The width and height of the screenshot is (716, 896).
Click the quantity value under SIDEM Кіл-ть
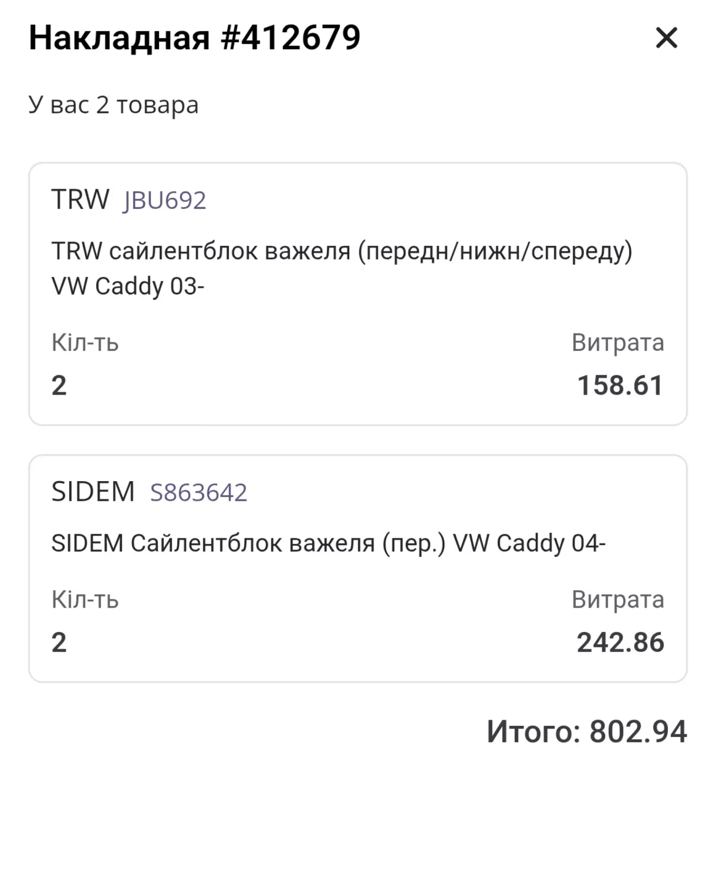pos(59,642)
